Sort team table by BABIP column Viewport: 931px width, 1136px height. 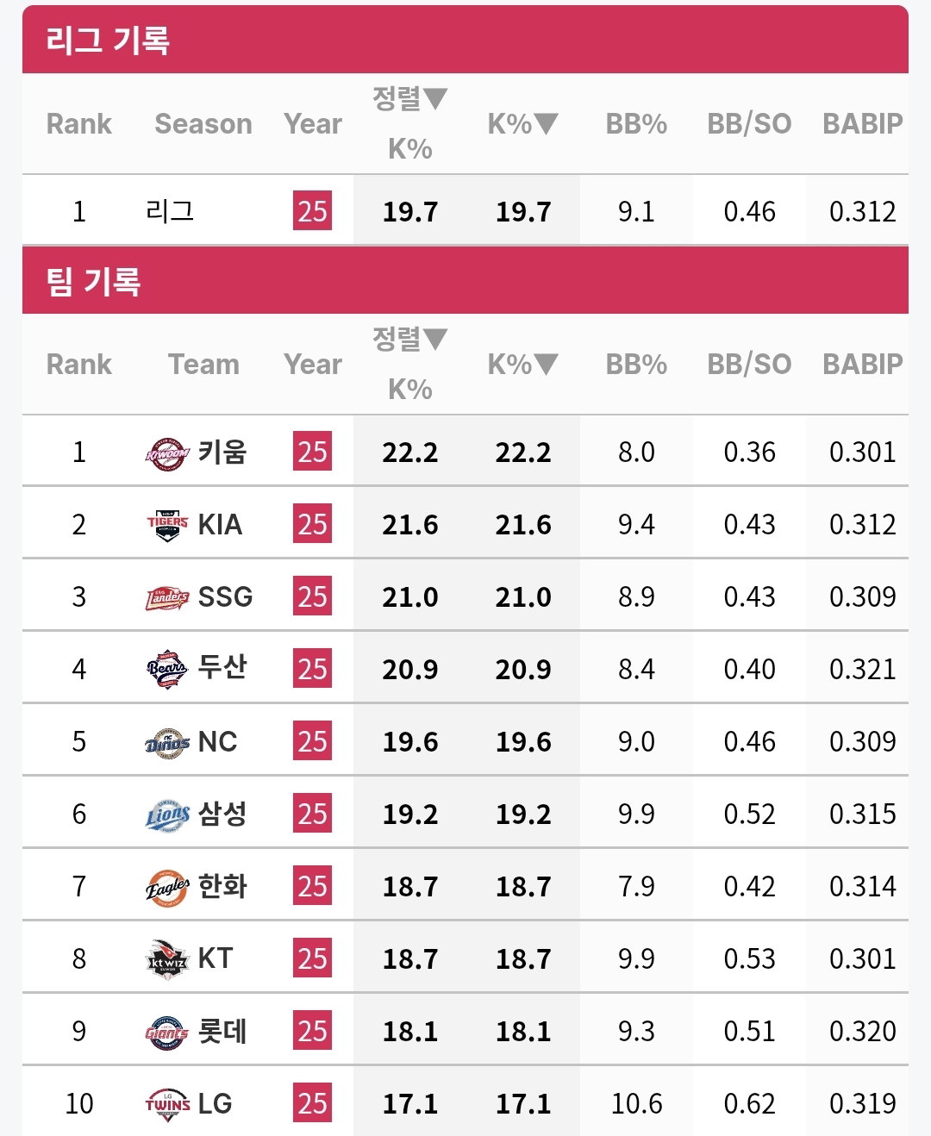coord(862,365)
